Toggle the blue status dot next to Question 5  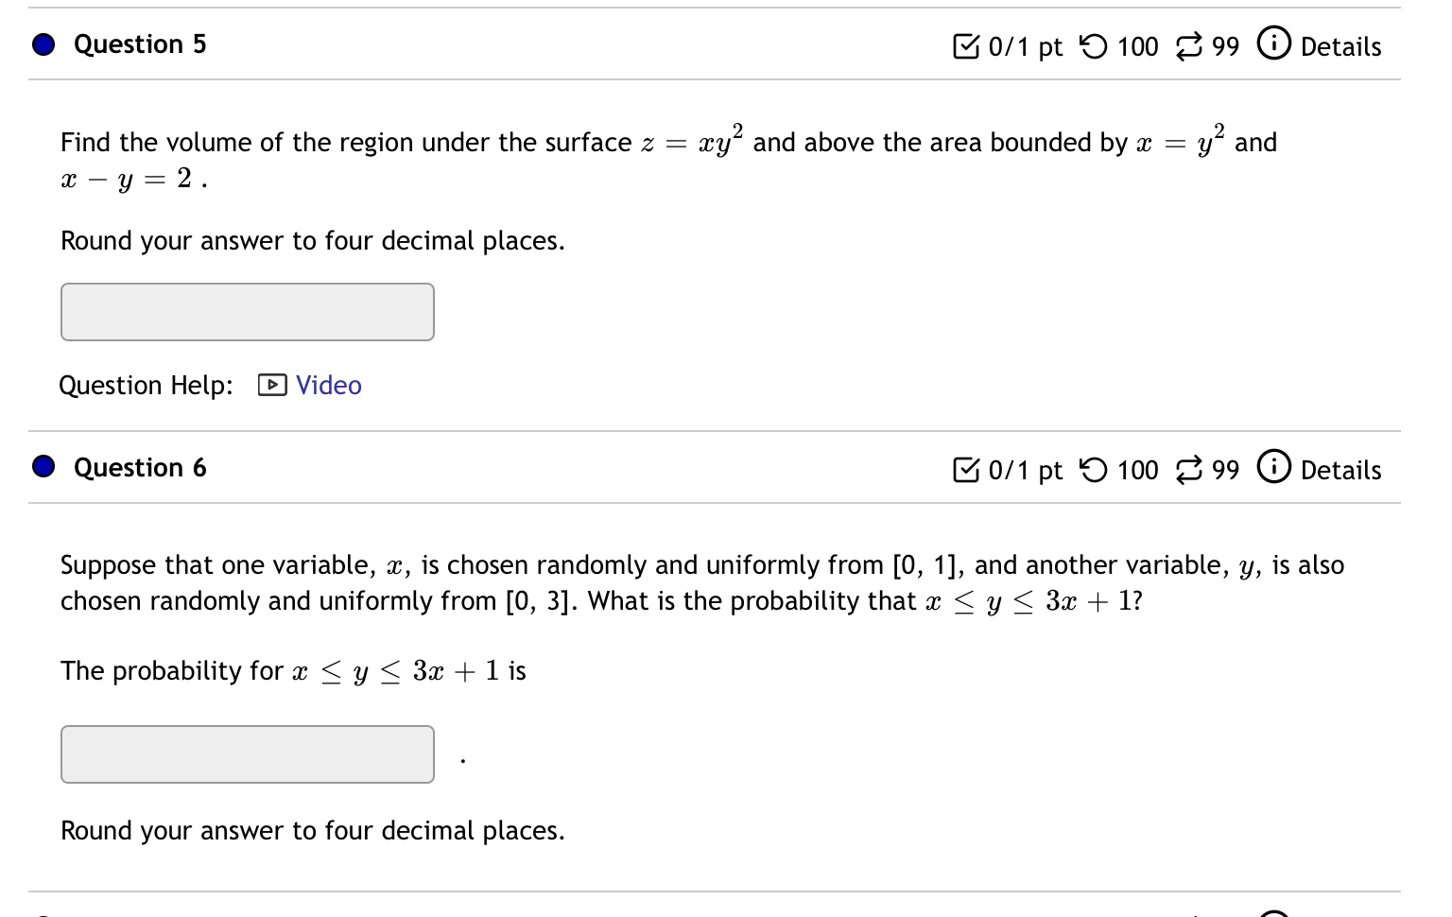tap(43, 43)
